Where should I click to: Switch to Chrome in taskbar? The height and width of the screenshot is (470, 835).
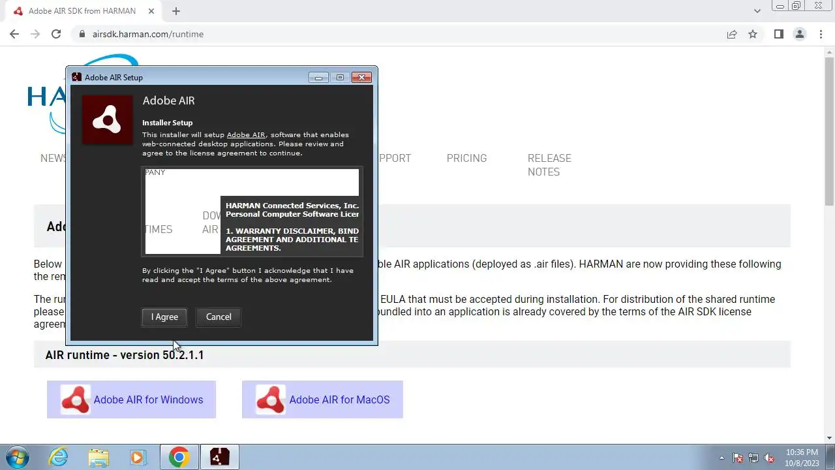(x=179, y=457)
